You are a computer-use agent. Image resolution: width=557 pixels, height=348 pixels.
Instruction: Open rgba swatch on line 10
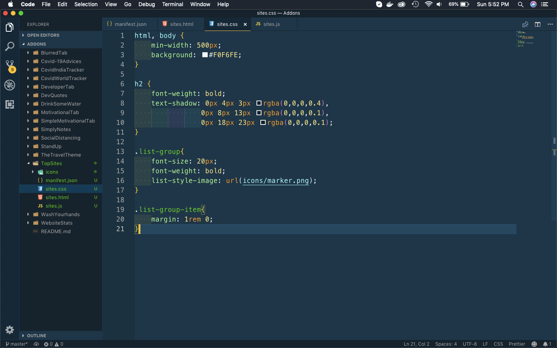tap(263, 123)
